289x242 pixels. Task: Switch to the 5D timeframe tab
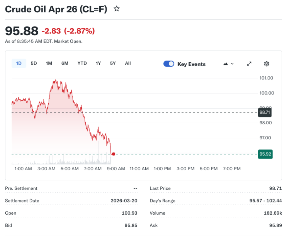tap(34, 63)
